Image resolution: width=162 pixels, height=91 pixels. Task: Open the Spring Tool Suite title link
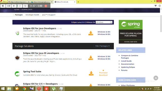(x=32, y=72)
